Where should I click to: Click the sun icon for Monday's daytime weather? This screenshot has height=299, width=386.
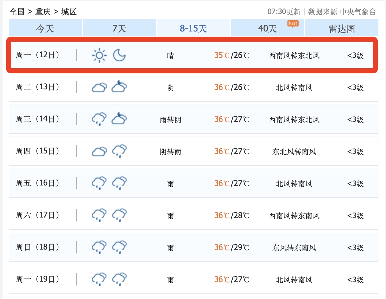point(99,55)
